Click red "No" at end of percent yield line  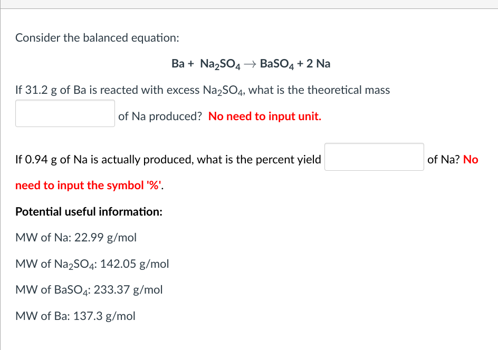click(471, 160)
